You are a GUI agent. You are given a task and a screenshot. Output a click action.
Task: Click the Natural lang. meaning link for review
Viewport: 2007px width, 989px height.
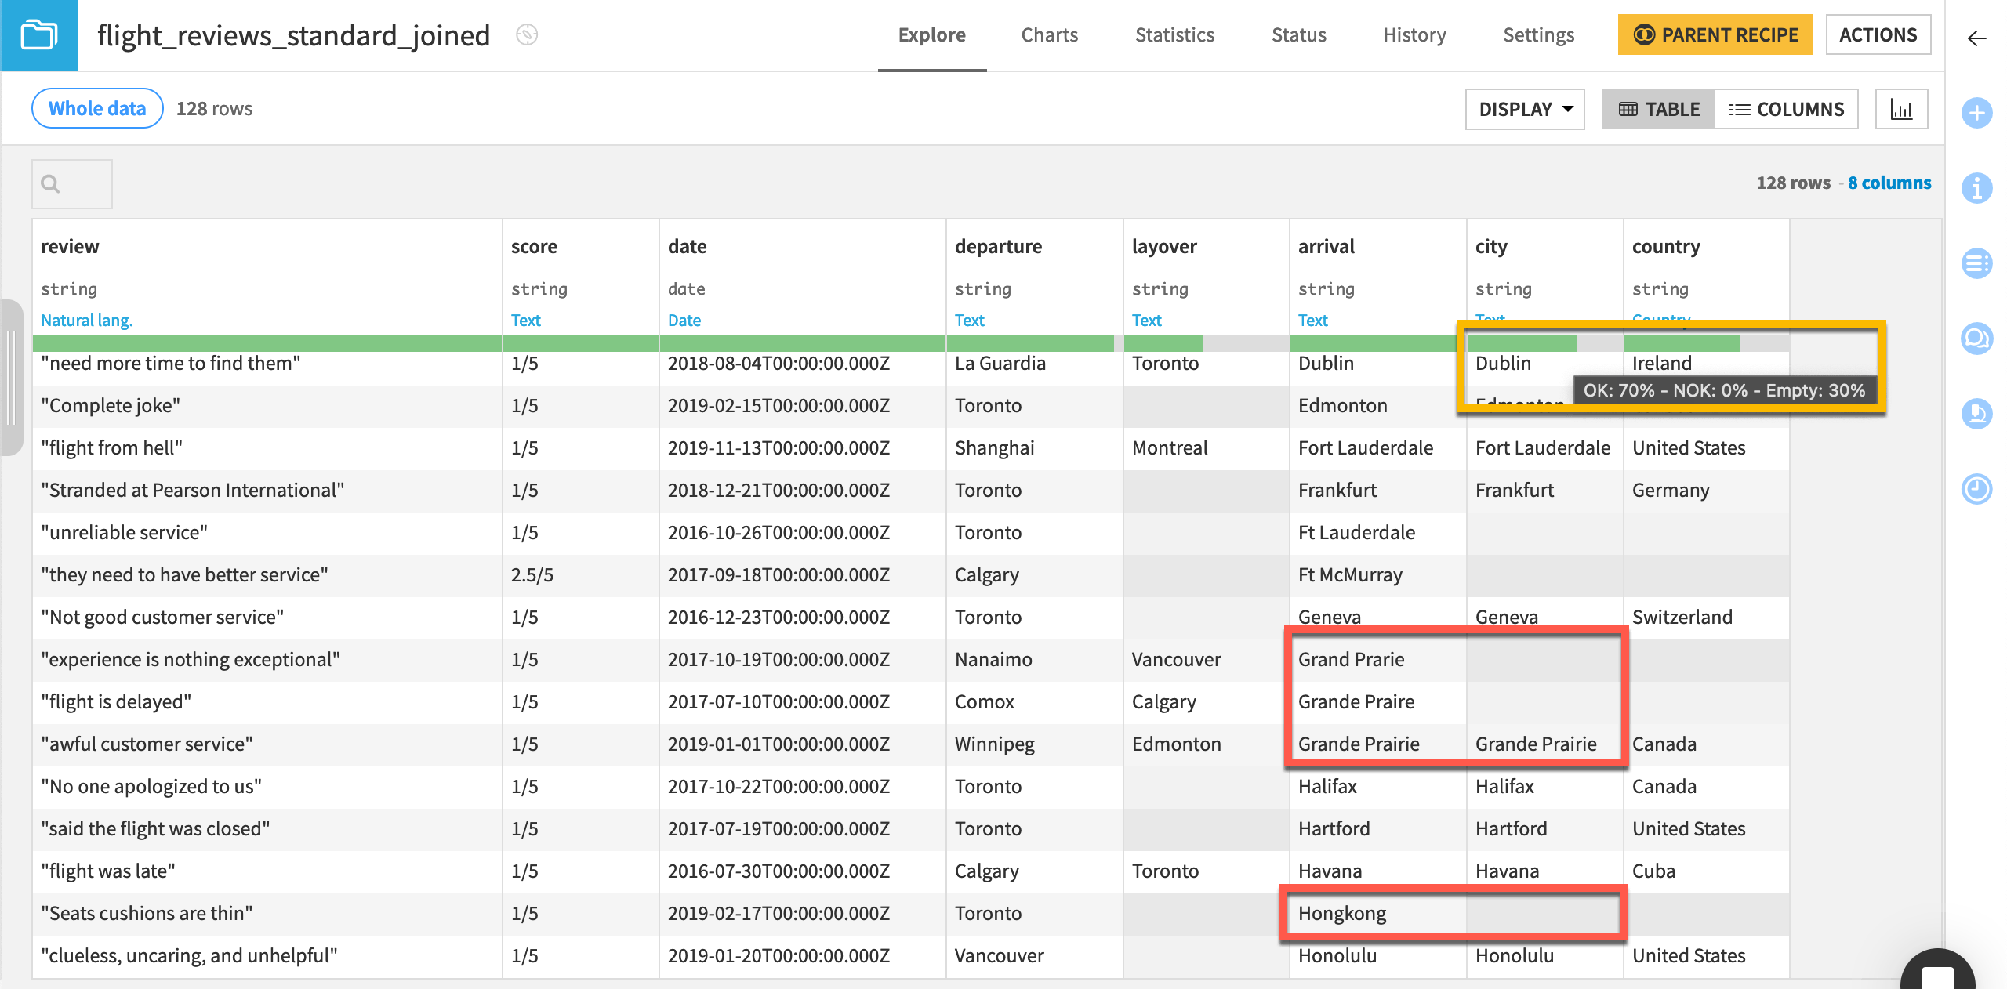[x=87, y=320]
